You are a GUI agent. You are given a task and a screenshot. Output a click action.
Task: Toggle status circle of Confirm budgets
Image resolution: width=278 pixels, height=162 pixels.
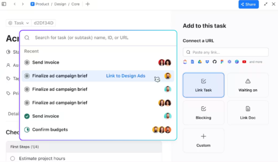[27, 130]
